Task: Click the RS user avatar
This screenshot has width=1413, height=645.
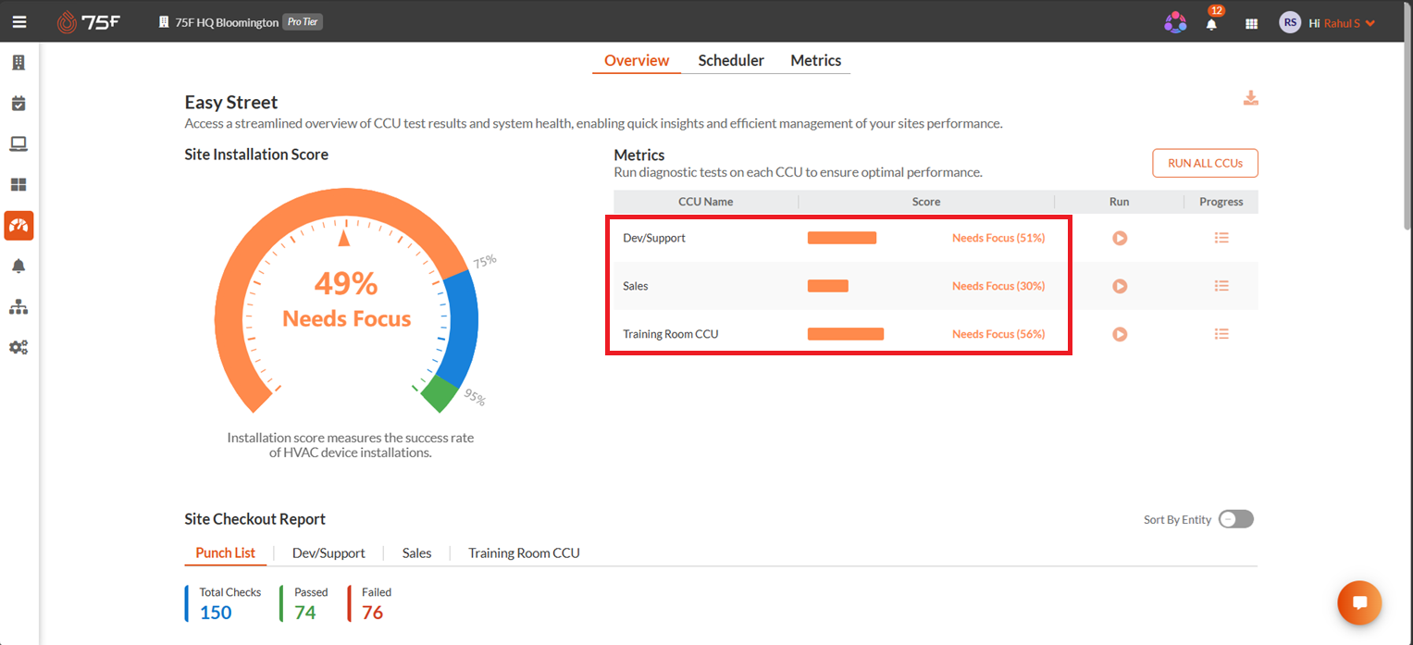Action: (x=1290, y=22)
